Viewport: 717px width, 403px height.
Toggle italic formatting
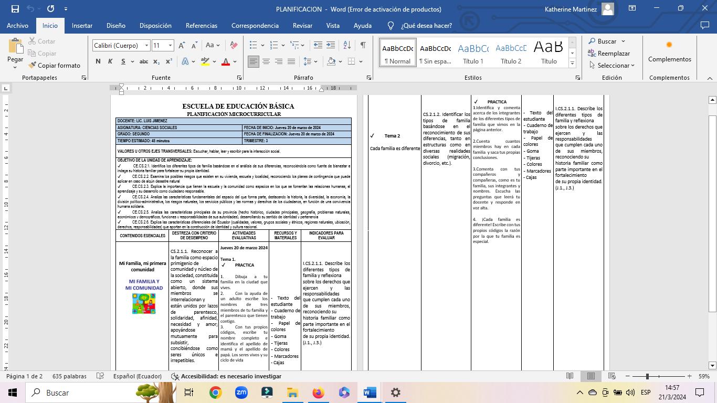(x=110, y=61)
